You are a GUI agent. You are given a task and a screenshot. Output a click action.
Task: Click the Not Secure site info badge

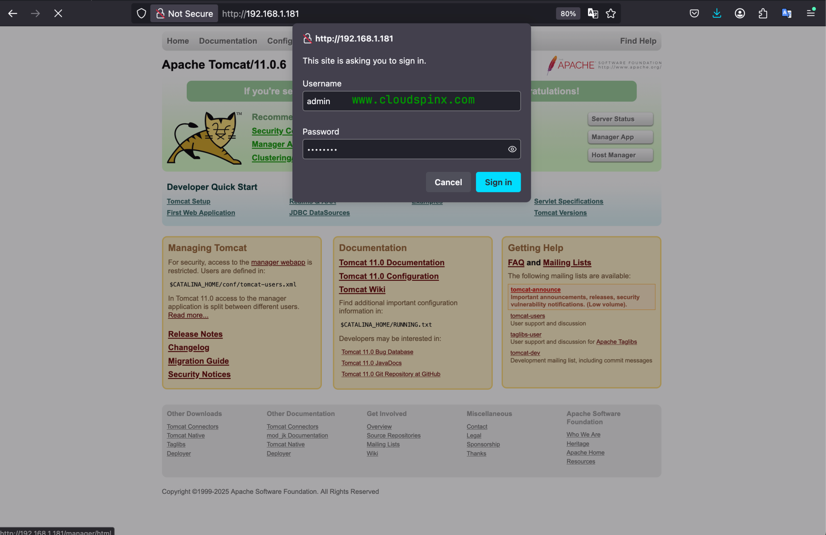[x=185, y=13]
